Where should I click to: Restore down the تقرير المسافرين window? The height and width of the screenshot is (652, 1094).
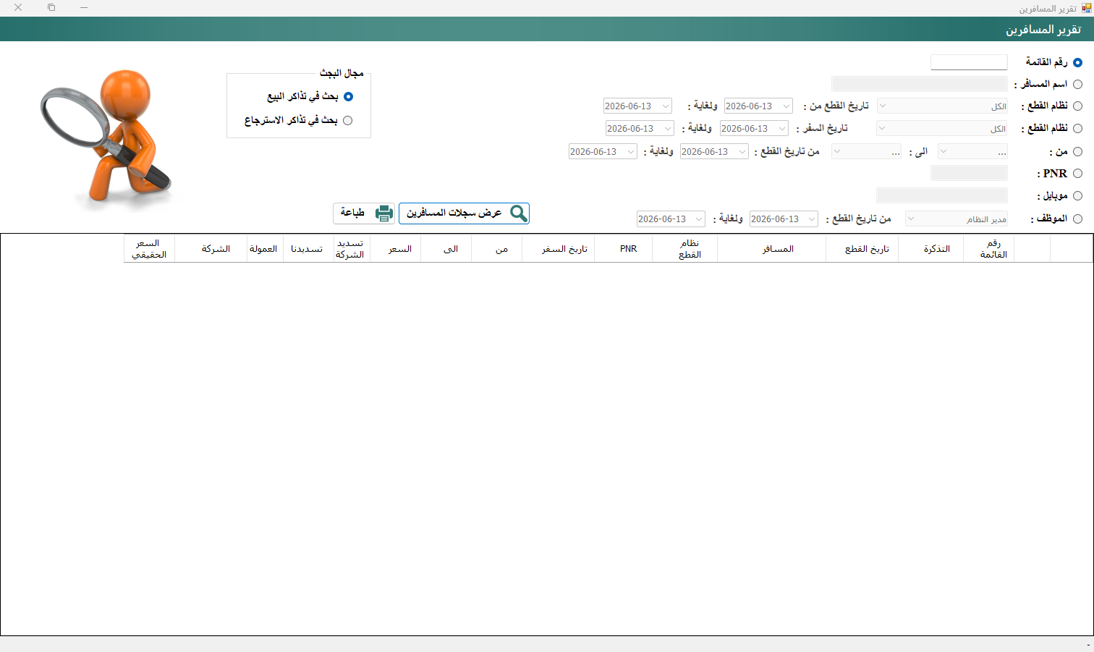tap(51, 7)
